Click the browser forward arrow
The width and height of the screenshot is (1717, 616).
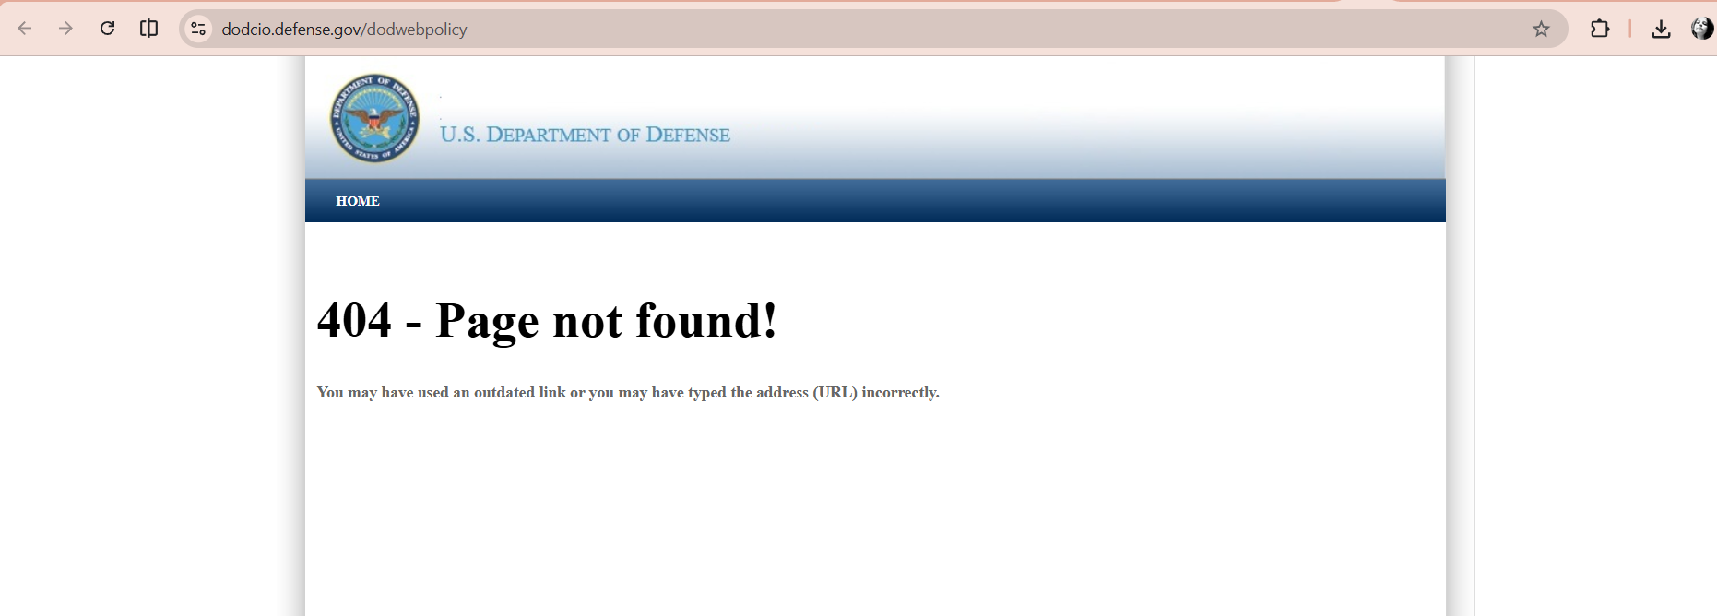tap(65, 29)
